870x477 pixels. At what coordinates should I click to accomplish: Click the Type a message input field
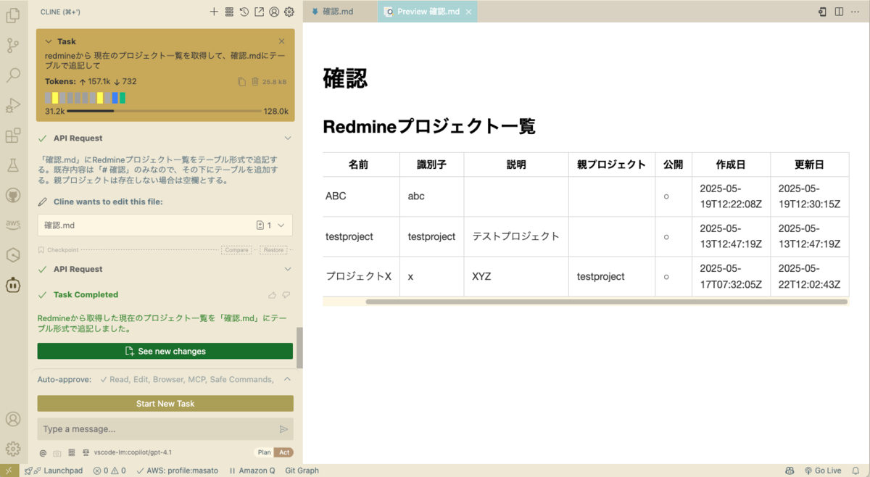[x=145, y=428]
